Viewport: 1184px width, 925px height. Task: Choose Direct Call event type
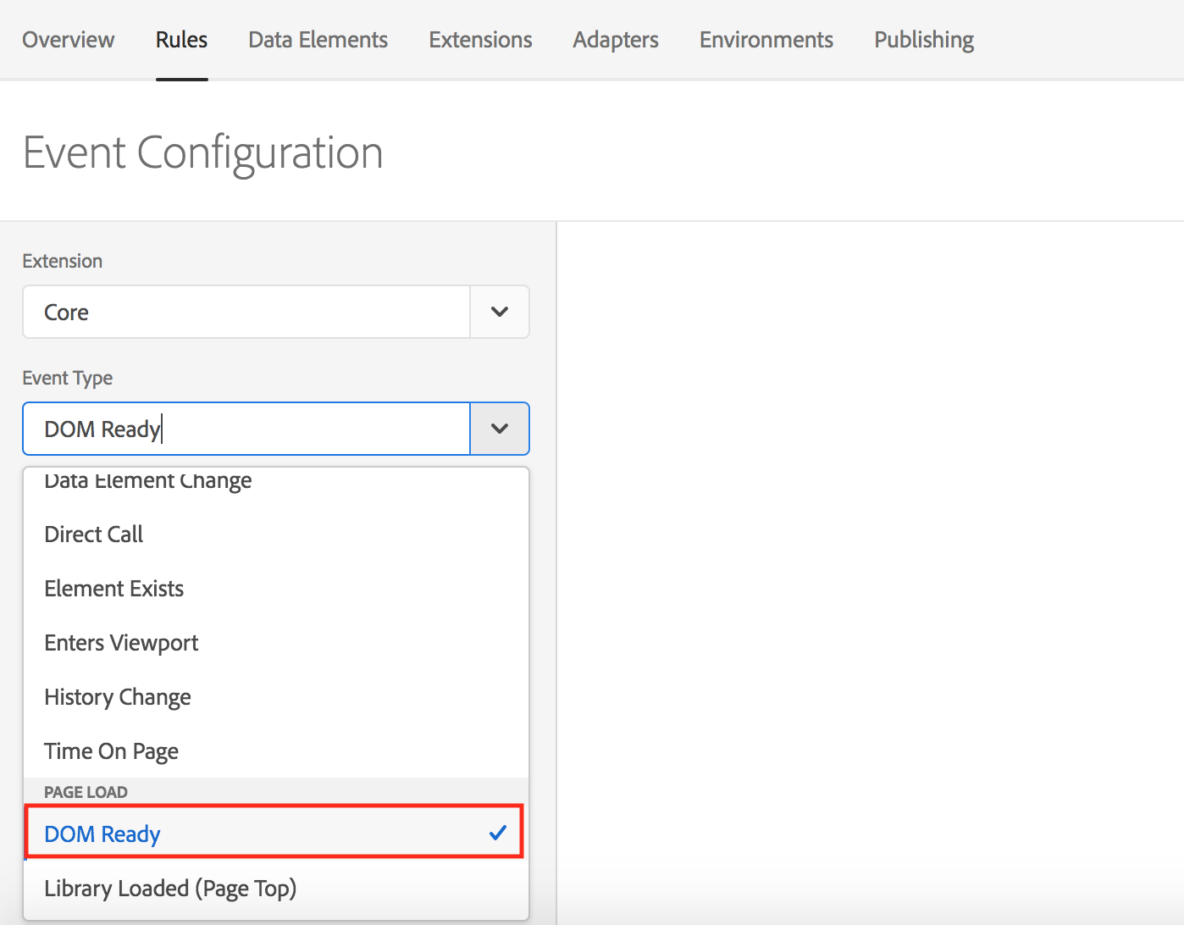(276, 535)
